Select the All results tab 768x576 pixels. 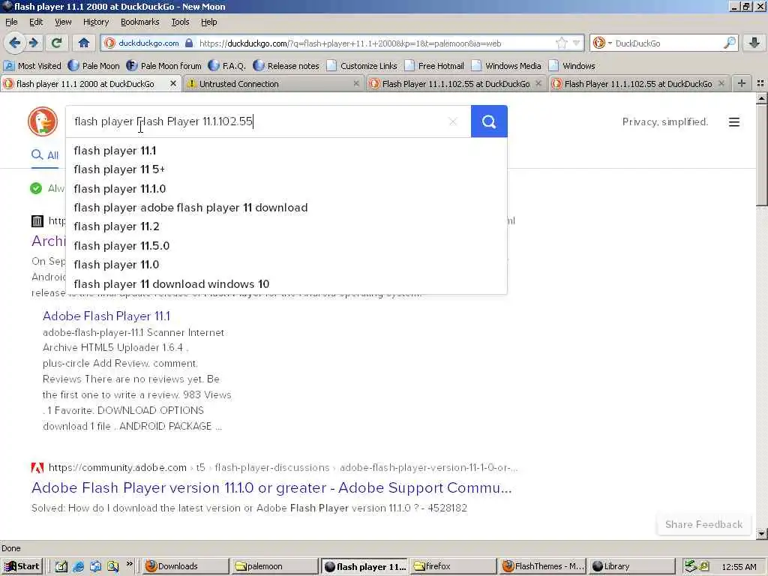(45, 155)
